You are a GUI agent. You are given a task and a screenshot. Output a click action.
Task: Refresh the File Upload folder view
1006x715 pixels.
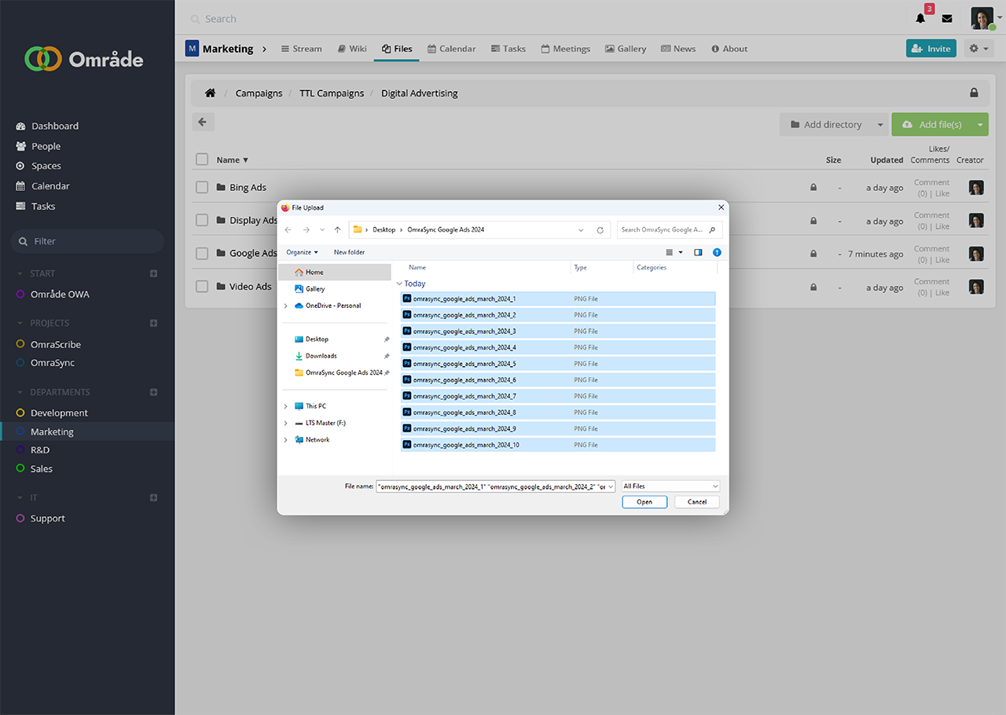pyautogui.click(x=600, y=230)
